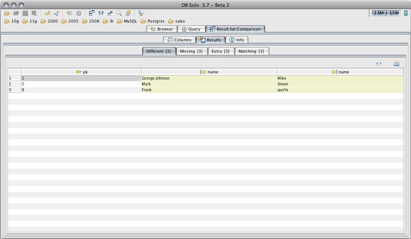Click the greyed-out close folder toolbar icon
Screen dimensions: 411x239
[x=16, y=13]
